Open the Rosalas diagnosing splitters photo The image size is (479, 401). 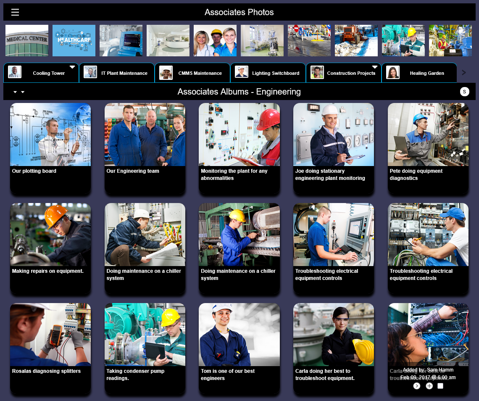coord(50,335)
